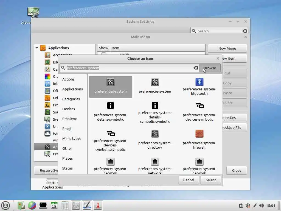Screen dimensions: 281x211
Task: Click the clock showing 15:01
Action: tap(270, 206)
